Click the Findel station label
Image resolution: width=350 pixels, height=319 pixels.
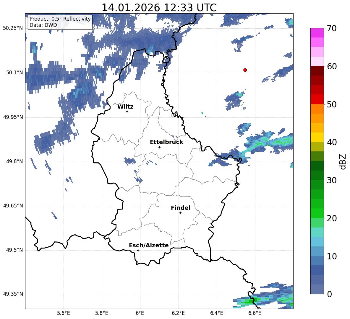coord(181,208)
